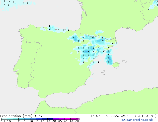This screenshot has width=158, height=122.
Task: Click the '30' legend scale label
Action: coord(54,121)
